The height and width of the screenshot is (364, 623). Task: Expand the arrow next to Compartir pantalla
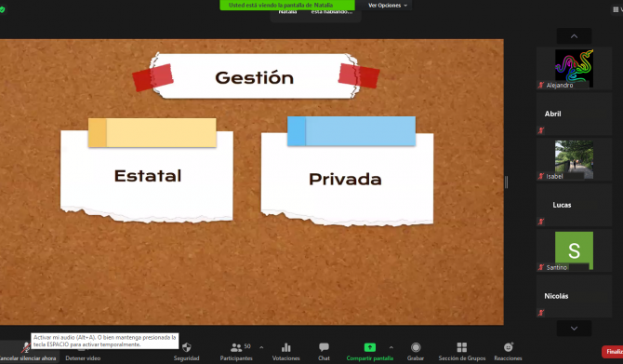pyautogui.click(x=391, y=347)
